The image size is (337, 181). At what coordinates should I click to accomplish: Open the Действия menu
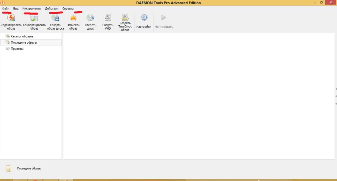point(51,9)
